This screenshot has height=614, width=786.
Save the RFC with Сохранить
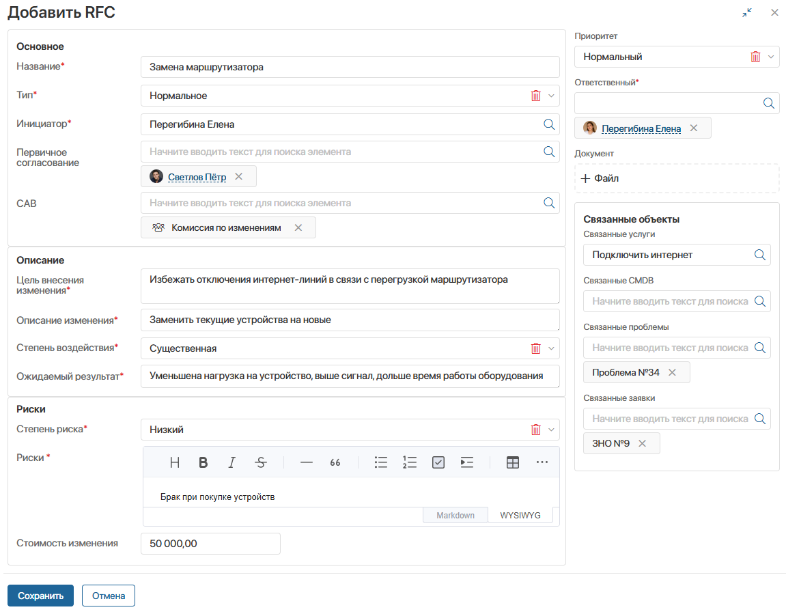click(x=40, y=596)
